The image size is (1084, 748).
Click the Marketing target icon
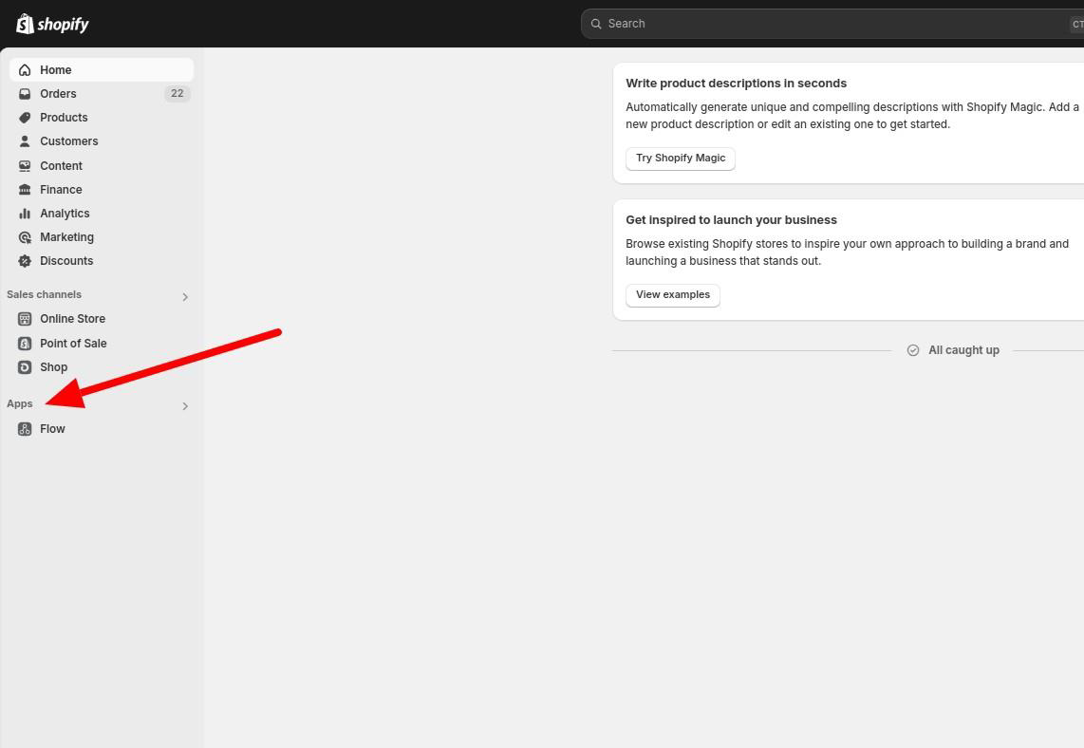25,237
